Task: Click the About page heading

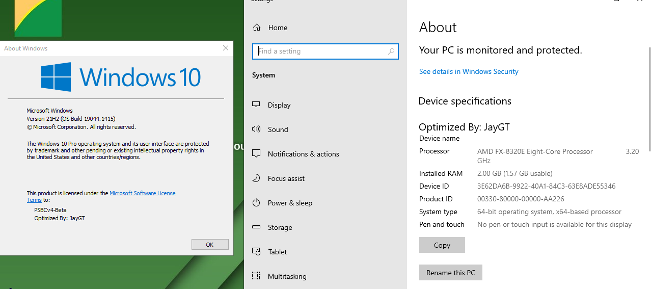Action: click(438, 28)
